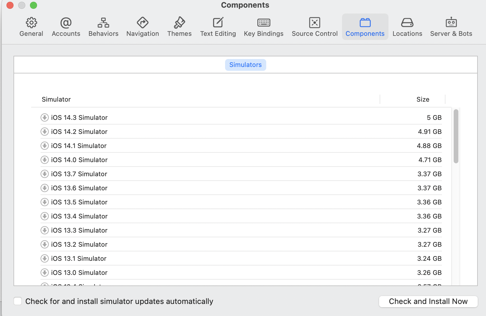This screenshot has height=316, width=486.
Task: Open the General preferences pane
Action: click(x=31, y=27)
